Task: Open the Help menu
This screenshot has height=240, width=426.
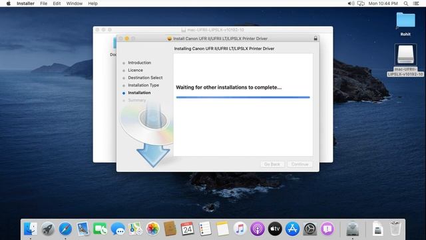Action: point(93,3)
